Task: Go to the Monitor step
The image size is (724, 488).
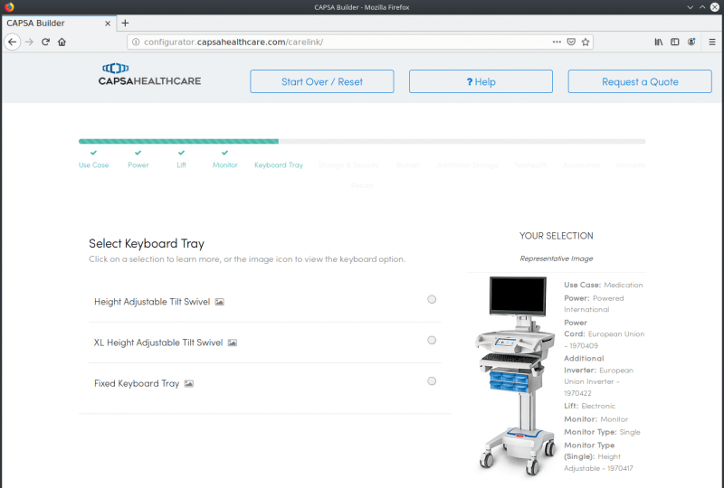Action: pyautogui.click(x=224, y=165)
